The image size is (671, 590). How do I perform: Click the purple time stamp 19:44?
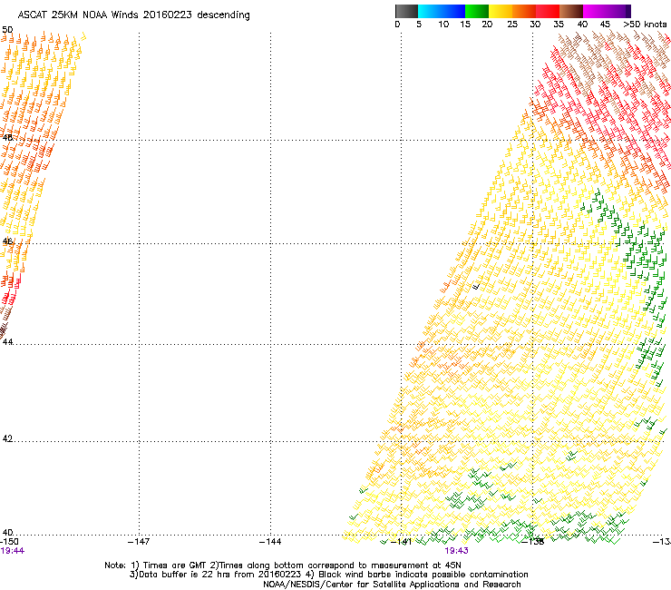pyautogui.click(x=13, y=551)
